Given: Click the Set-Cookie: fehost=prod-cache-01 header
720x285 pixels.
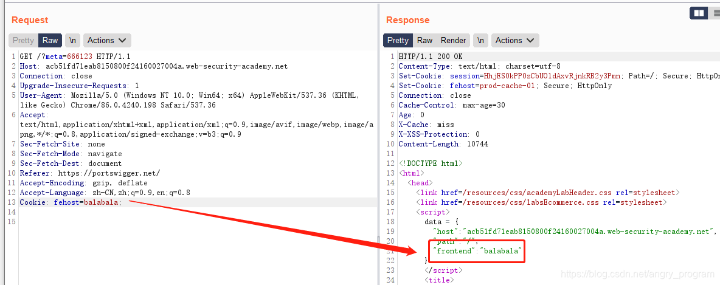Looking at the screenshot, I should click(505, 86).
